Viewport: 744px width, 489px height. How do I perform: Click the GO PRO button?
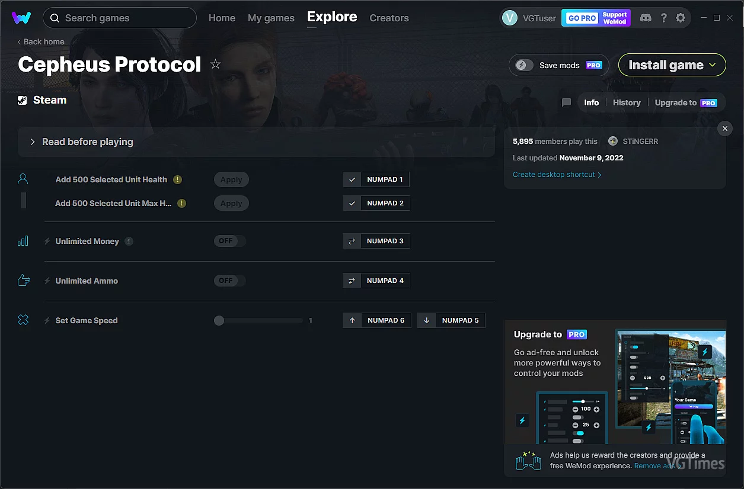[x=582, y=18]
